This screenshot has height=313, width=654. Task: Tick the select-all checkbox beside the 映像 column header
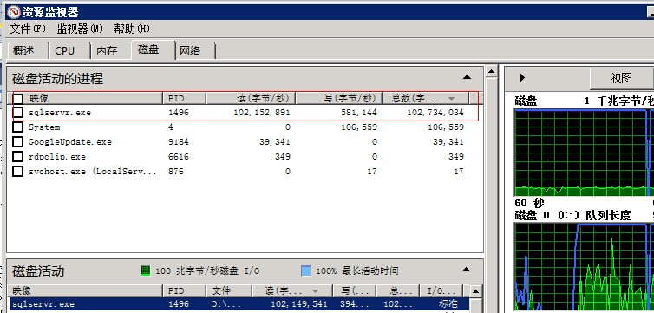tap(17, 99)
